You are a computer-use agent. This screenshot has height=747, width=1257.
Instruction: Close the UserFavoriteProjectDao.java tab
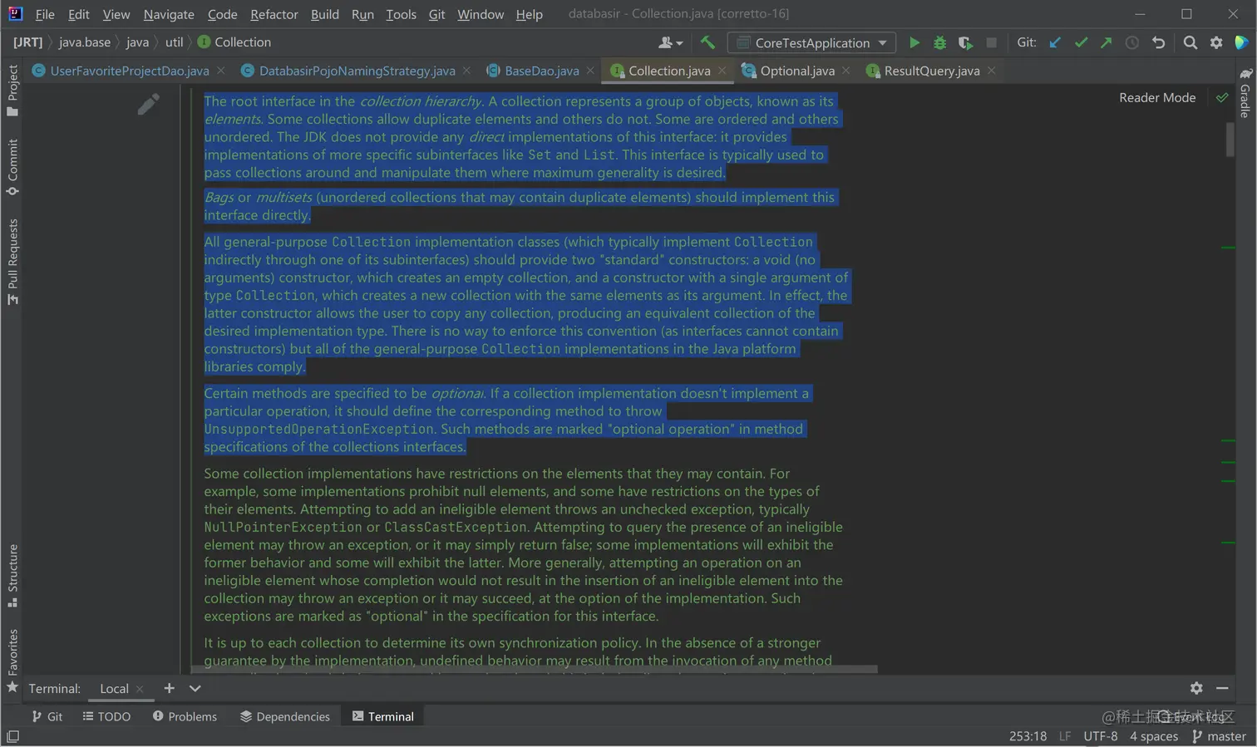221,71
